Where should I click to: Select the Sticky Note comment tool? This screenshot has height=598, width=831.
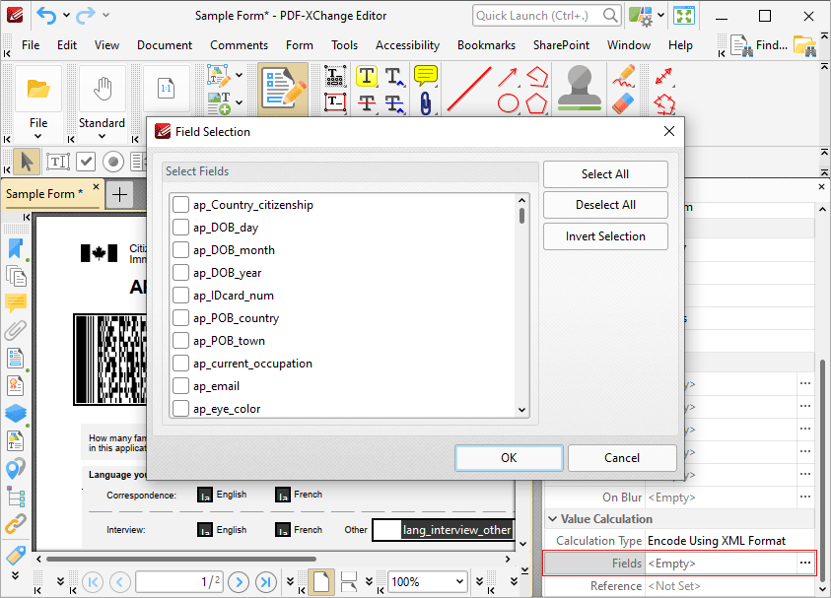pyautogui.click(x=426, y=76)
